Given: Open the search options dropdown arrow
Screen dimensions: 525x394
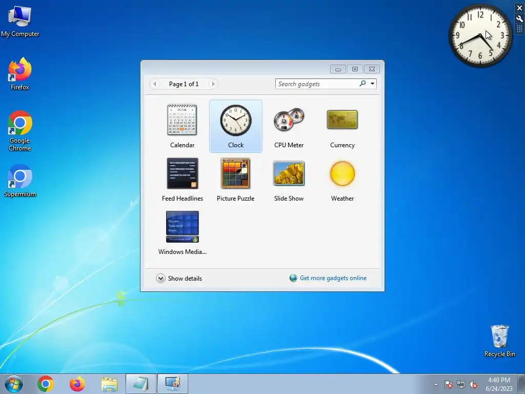Looking at the screenshot, I should 372,84.
